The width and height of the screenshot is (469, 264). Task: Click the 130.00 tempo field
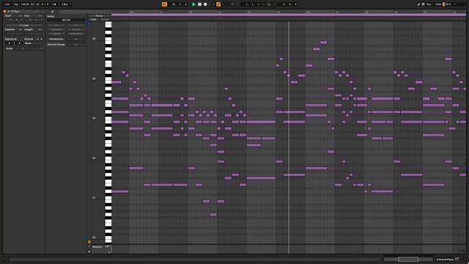[25, 4]
